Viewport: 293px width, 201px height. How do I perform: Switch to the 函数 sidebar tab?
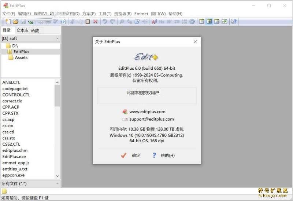(35, 30)
